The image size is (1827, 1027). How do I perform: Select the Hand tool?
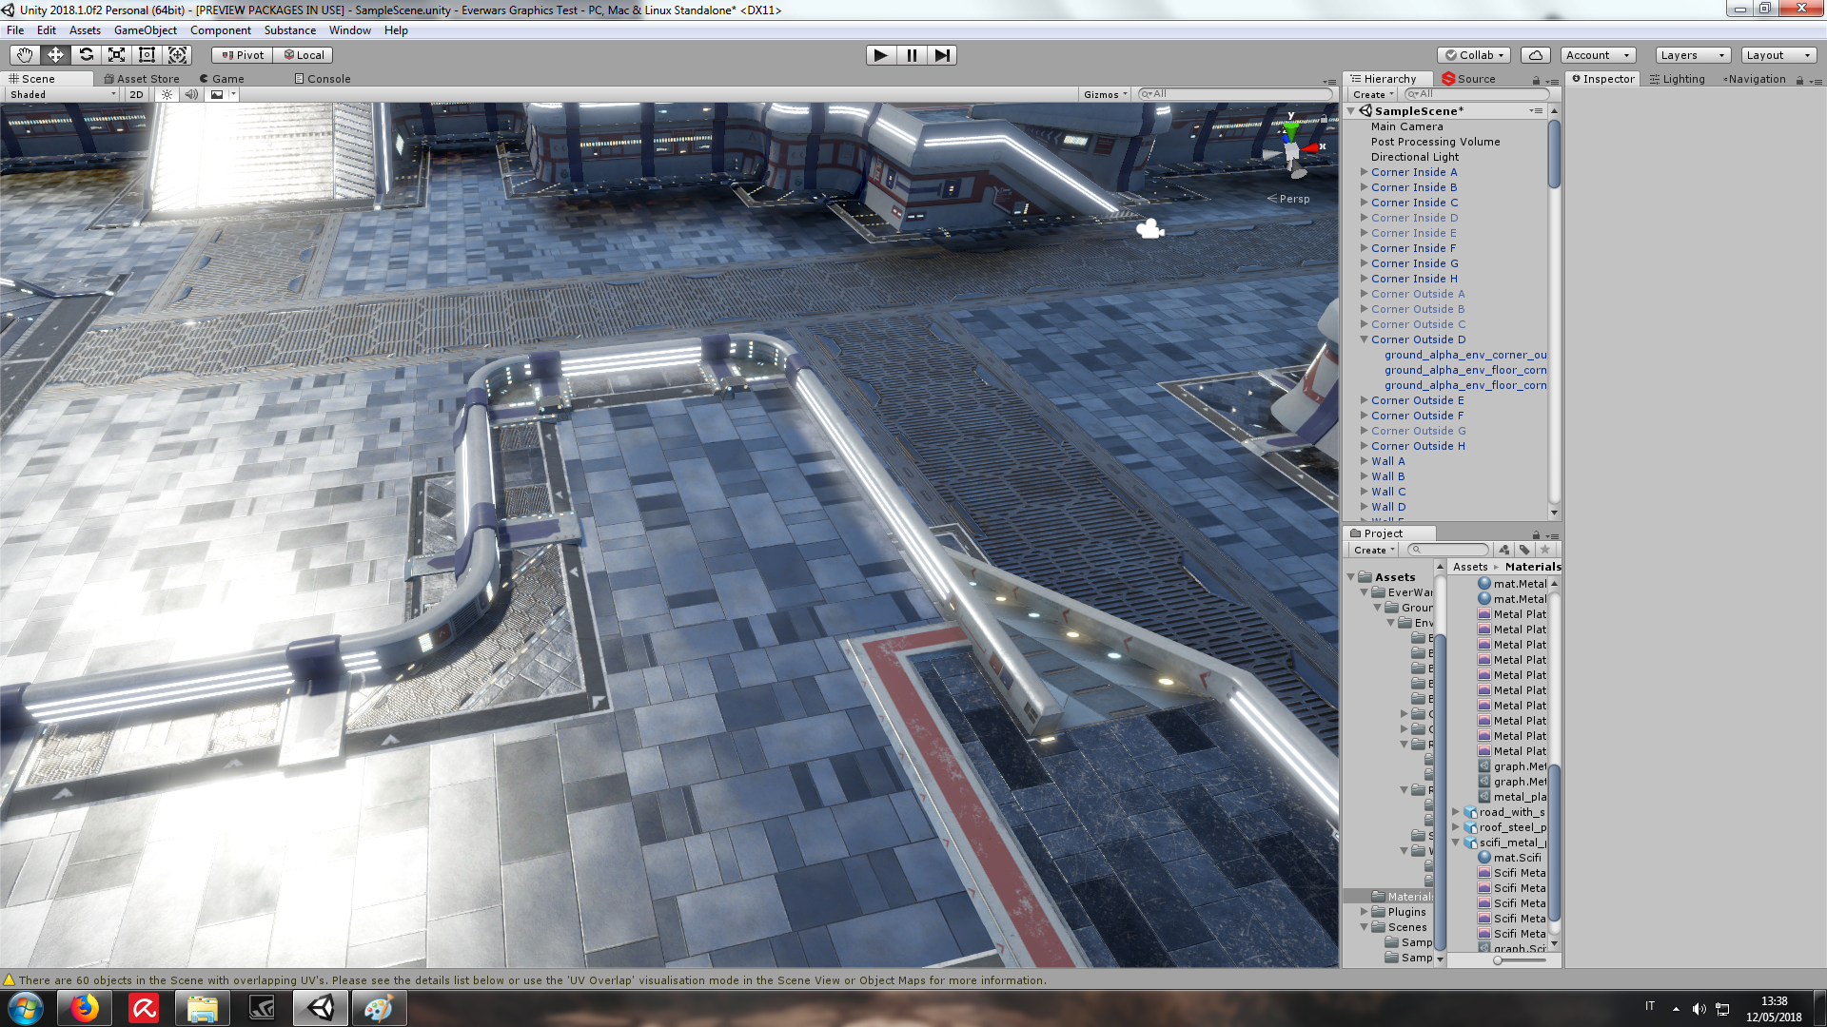pos(25,55)
